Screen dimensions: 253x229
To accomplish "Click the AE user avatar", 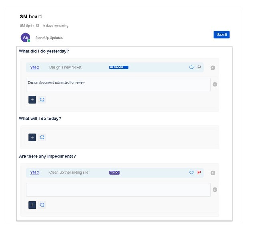I will coord(25,38).
